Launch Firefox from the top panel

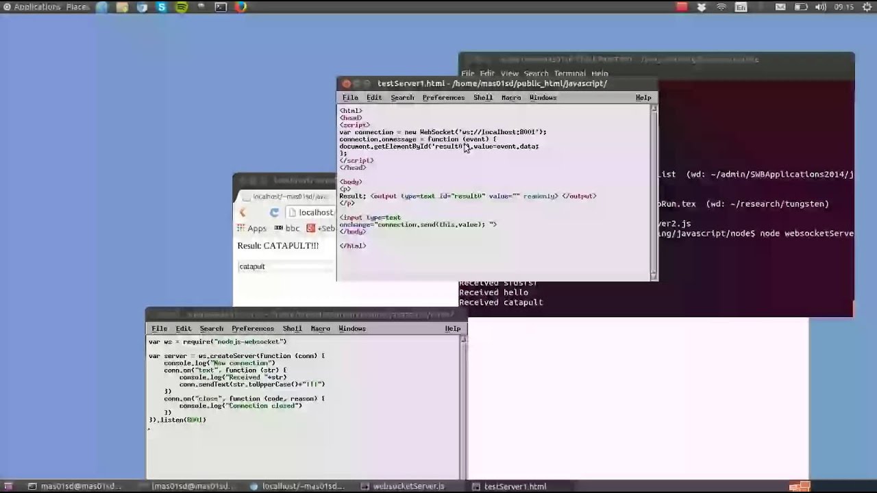coord(240,7)
